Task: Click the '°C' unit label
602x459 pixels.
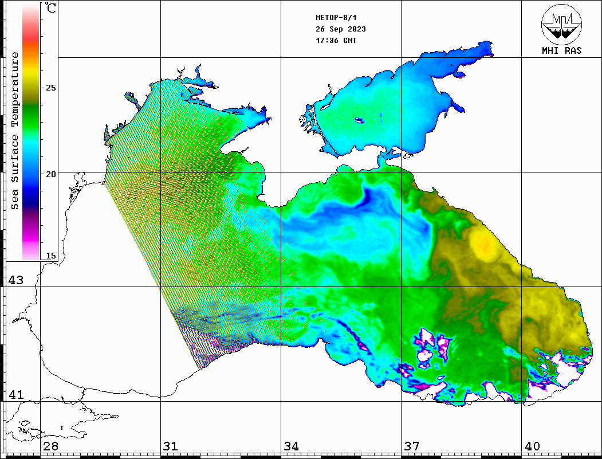Action: [x=50, y=7]
